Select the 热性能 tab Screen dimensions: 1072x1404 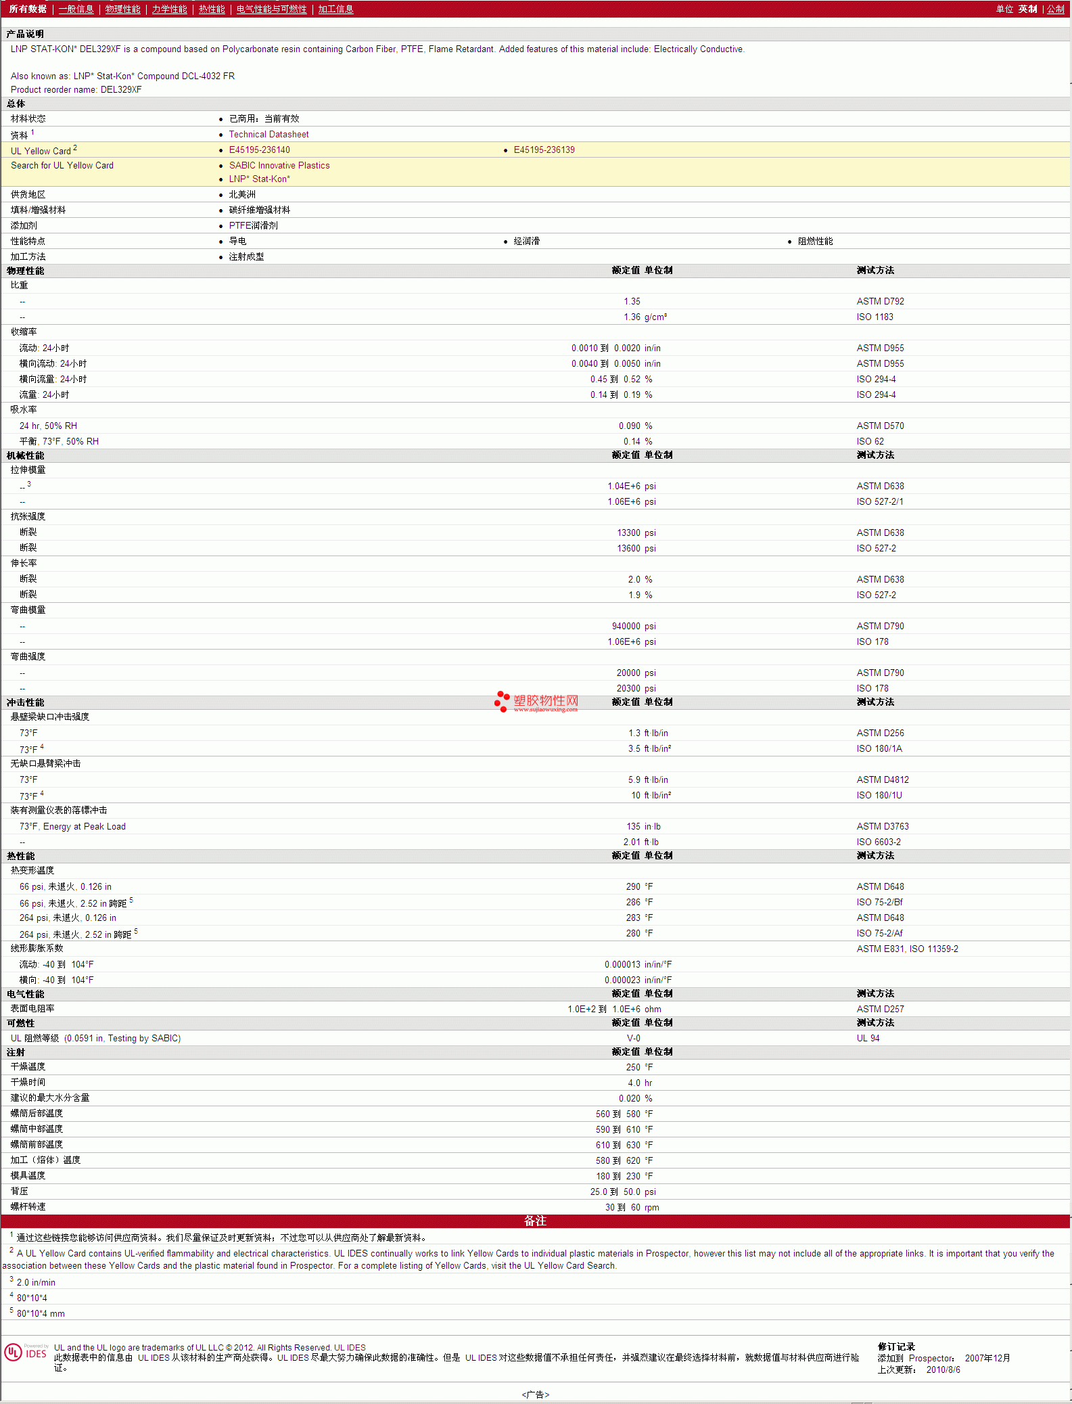[x=212, y=9]
